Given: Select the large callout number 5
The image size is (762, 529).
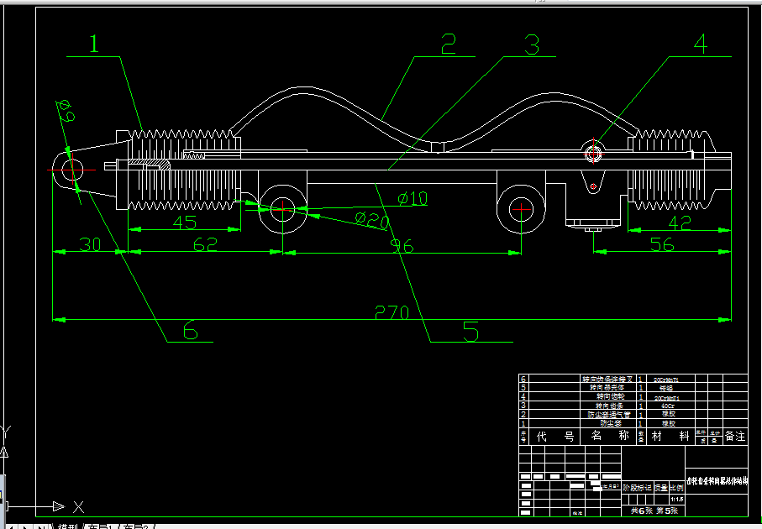Looking at the screenshot, I should click(471, 332).
